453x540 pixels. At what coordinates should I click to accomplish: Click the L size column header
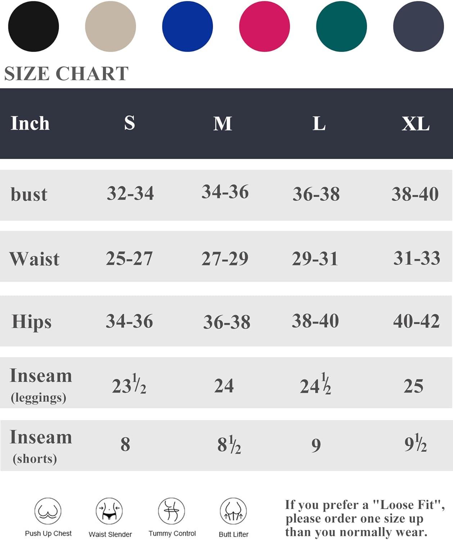click(x=319, y=123)
